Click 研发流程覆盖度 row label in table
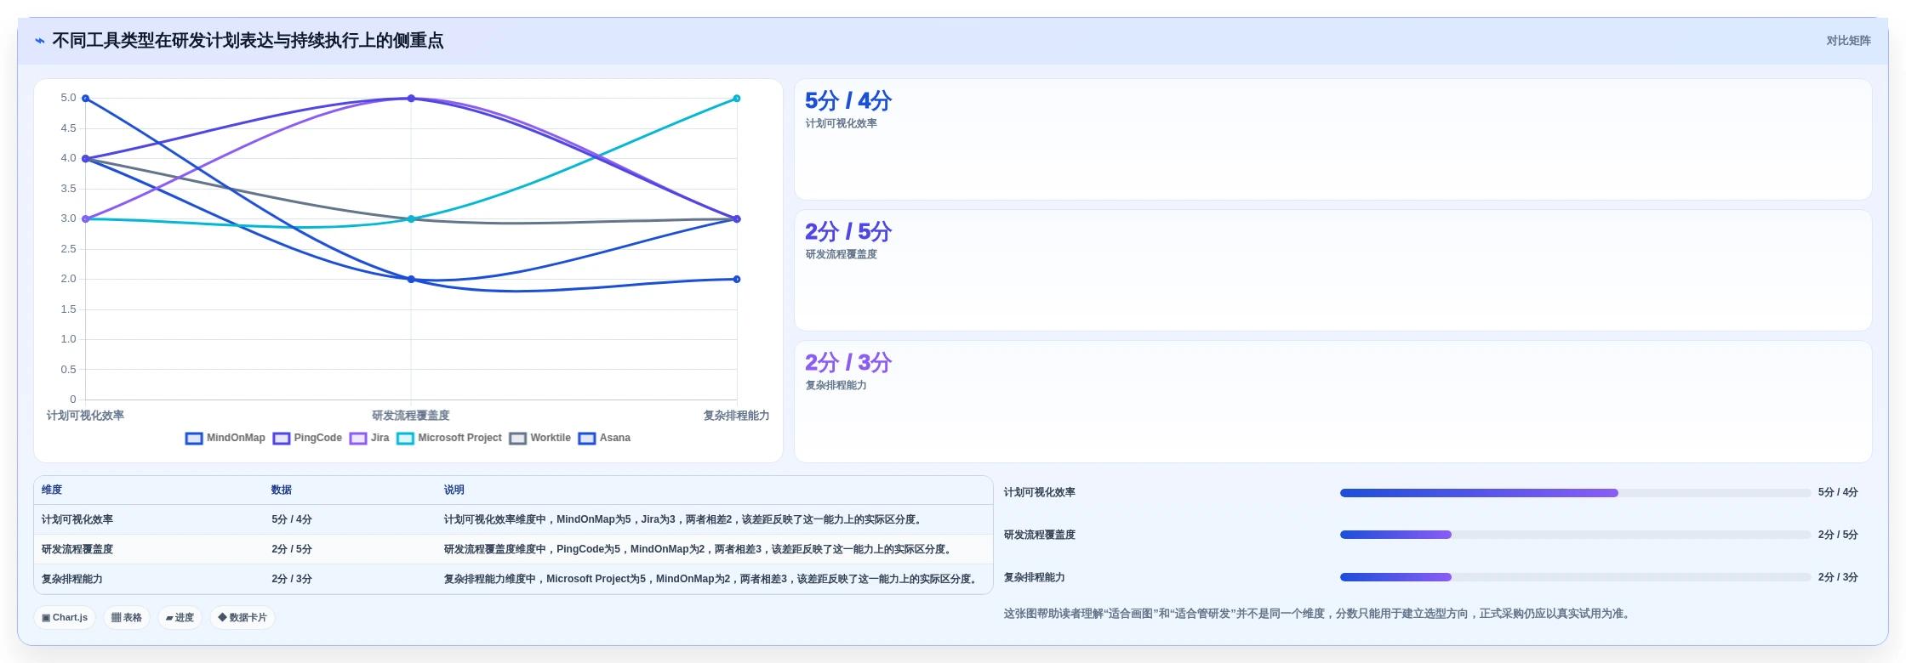This screenshot has width=1906, height=663. 77,549
